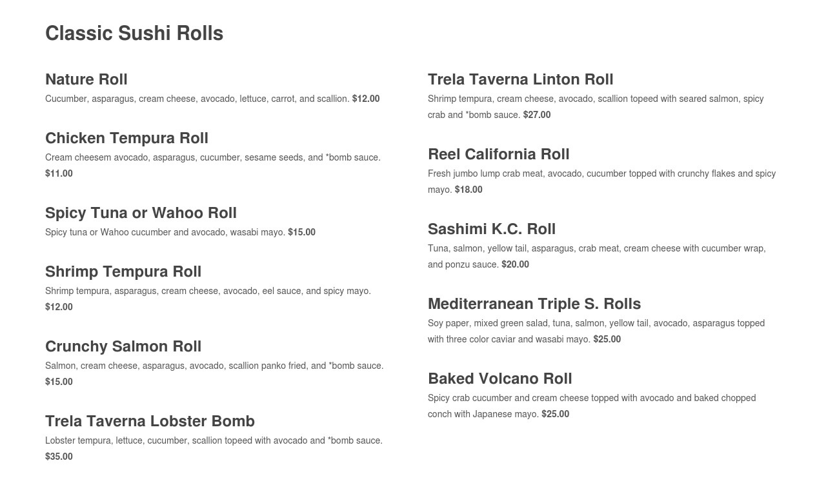Select the Crunchy Salmon Roll title
This screenshot has height=503, width=826.
coord(123,346)
